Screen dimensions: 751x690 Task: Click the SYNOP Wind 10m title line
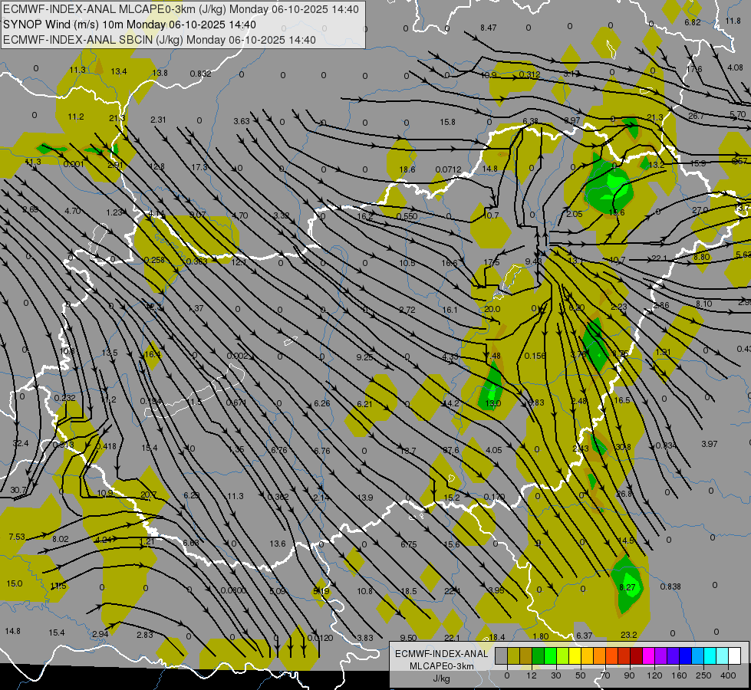click(130, 25)
